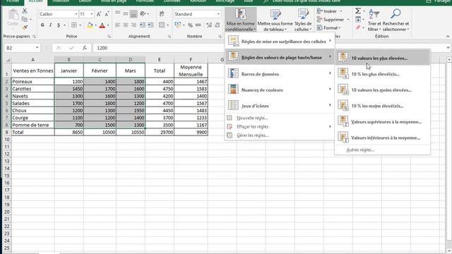
Task: Click the Insérer cells button
Action: pos(330,11)
